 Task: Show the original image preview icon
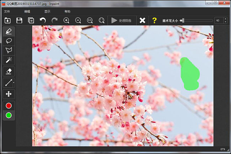[x=31, y=21]
